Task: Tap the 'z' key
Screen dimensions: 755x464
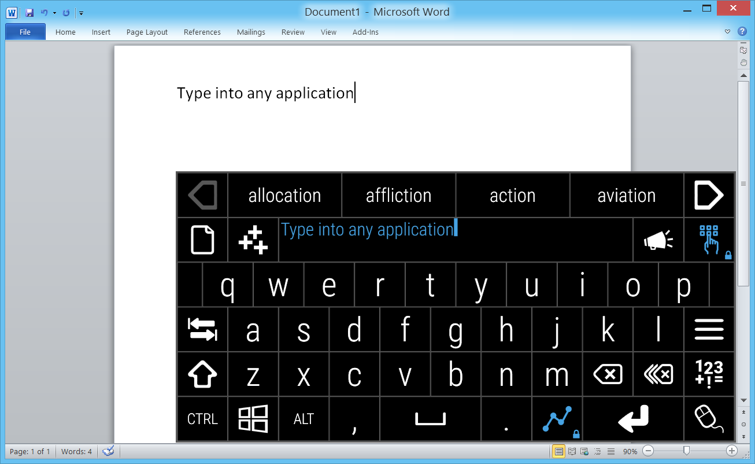Action: point(253,374)
